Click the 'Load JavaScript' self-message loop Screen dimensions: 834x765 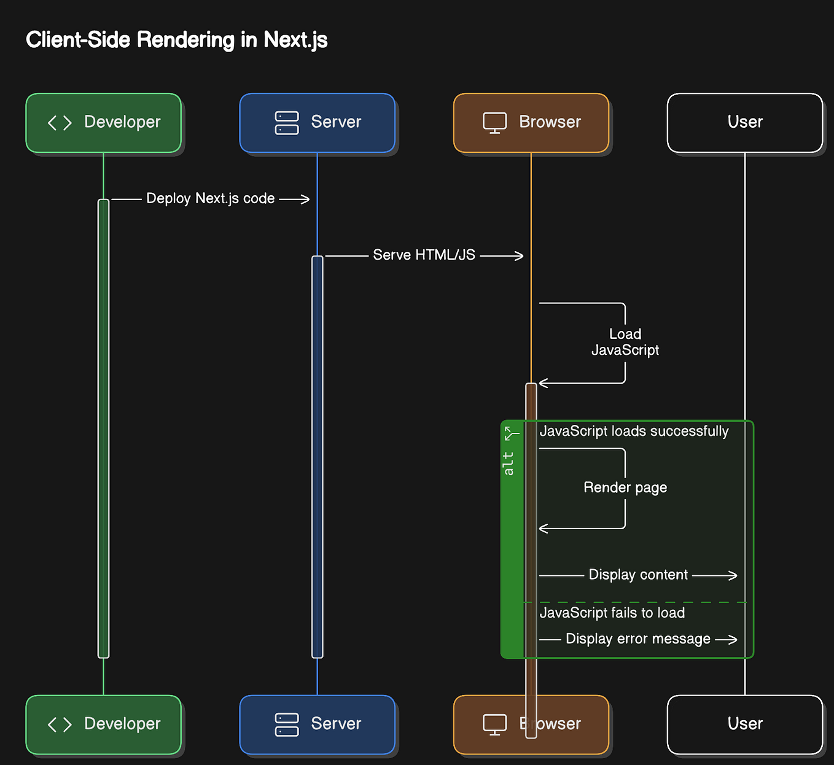point(625,342)
